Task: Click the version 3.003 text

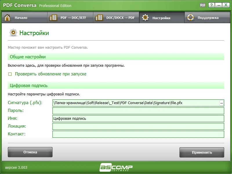Action: point(16,168)
